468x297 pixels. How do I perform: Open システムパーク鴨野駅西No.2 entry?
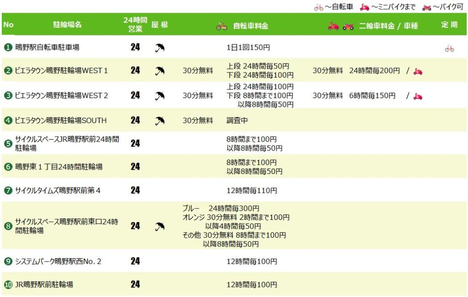pos(58,261)
